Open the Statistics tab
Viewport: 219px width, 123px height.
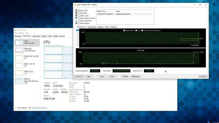(x=114, y=27)
